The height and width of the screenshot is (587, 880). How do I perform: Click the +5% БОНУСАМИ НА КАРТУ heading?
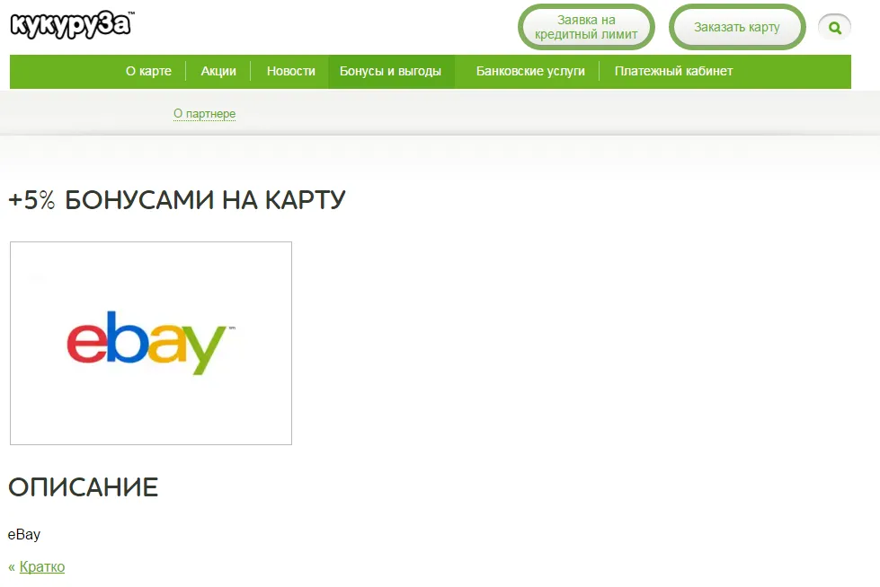(x=177, y=199)
